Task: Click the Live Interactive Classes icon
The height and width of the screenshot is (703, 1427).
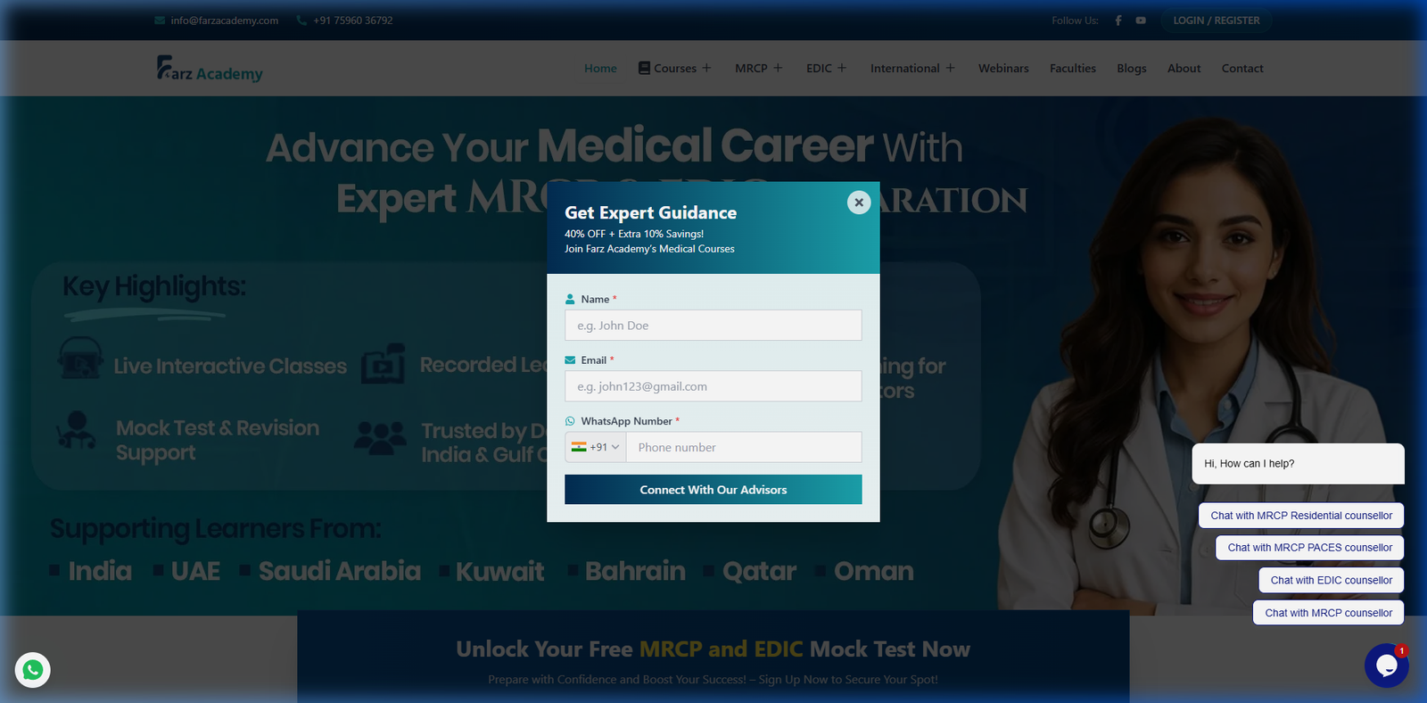Action: pyautogui.click(x=79, y=360)
